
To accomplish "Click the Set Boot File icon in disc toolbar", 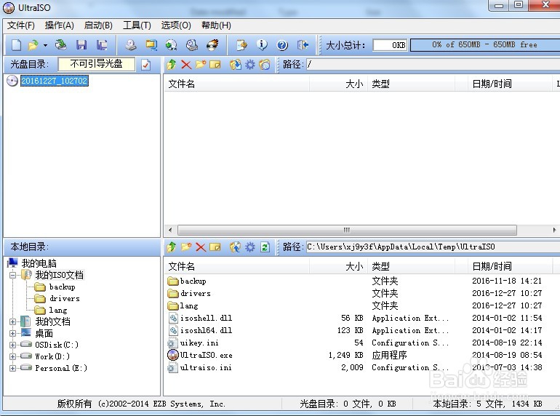I will click(x=265, y=65).
